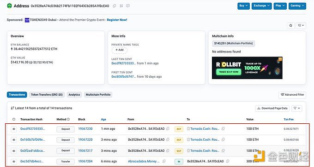
Task: Open block 19367230
Action: pyautogui.click(x=85, y=129)
